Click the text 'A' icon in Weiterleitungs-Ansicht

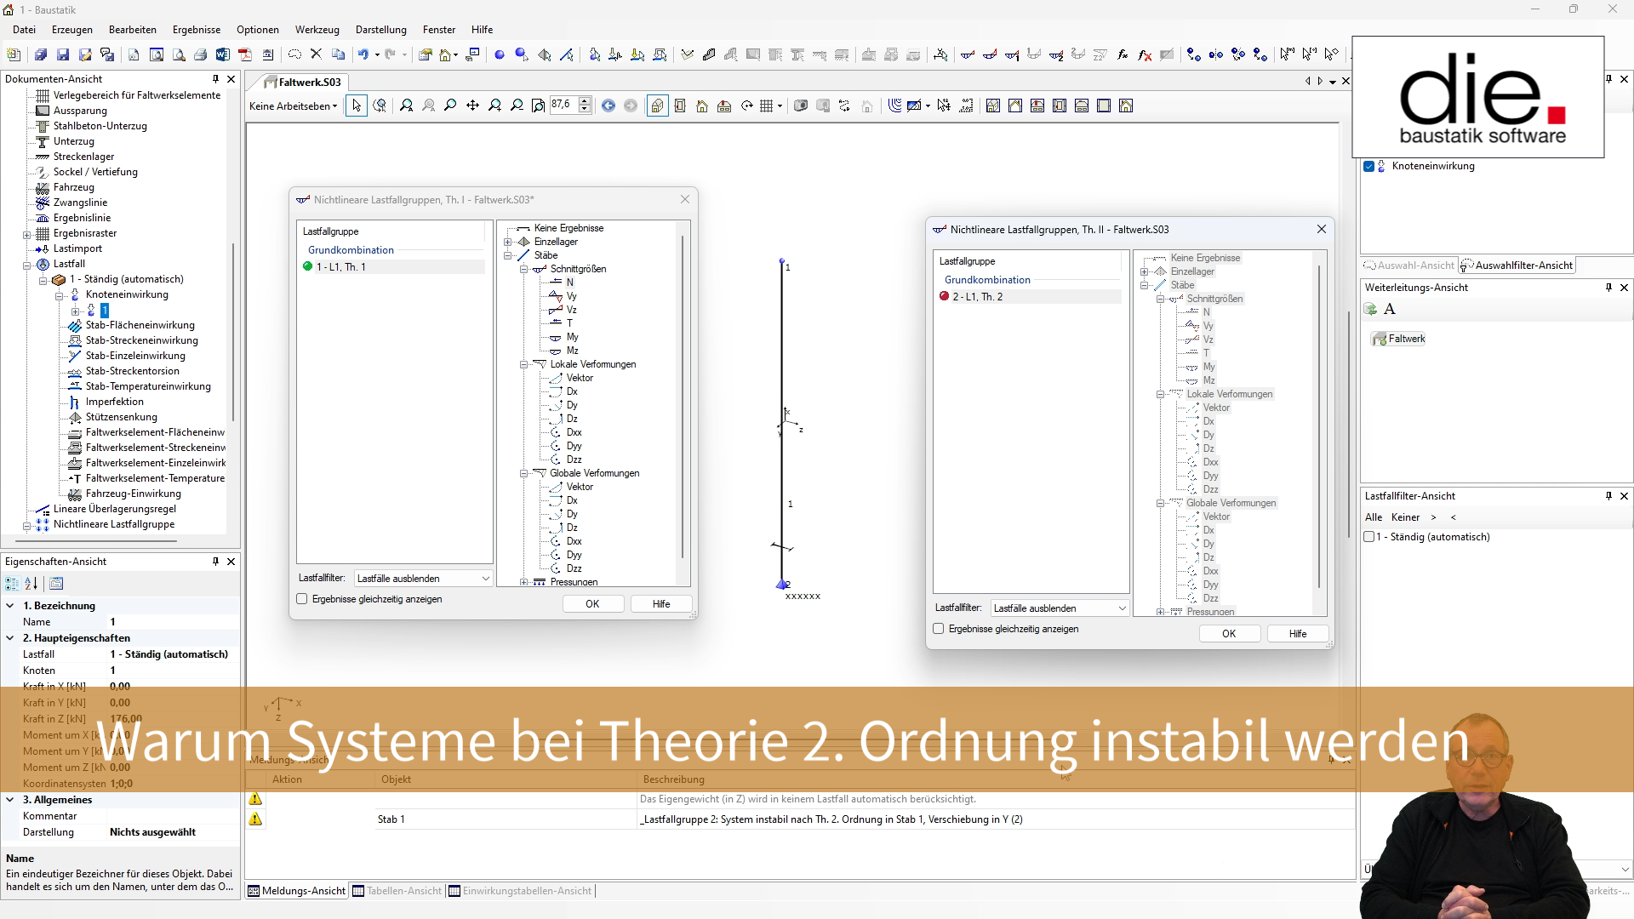tap(1390, 310)
